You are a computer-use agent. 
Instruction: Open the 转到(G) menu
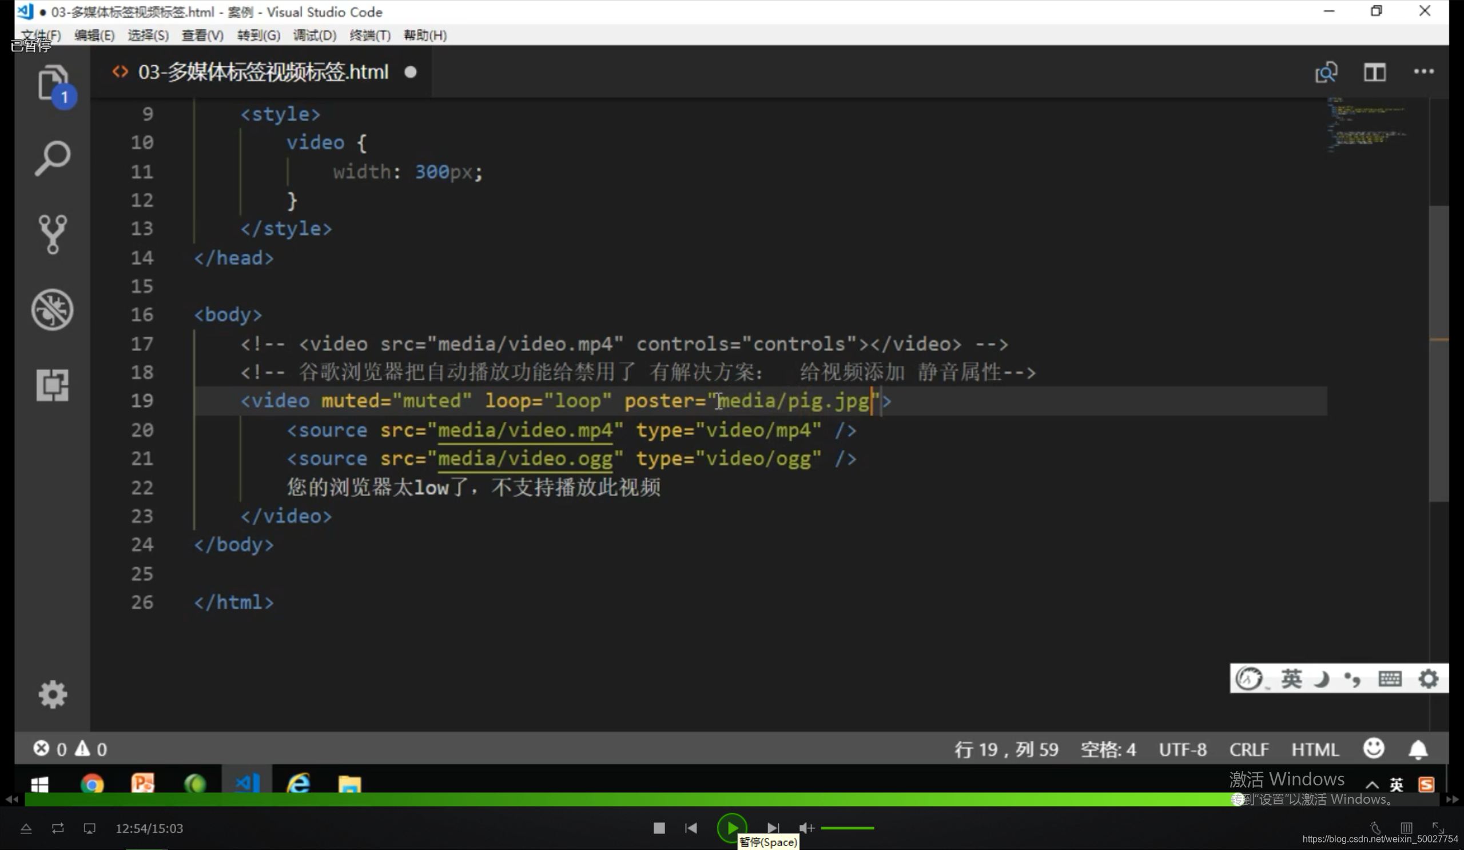(258, 35)
